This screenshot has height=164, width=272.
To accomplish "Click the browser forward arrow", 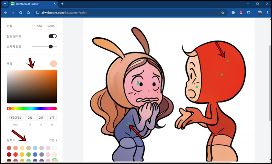I will click(13, 13).
